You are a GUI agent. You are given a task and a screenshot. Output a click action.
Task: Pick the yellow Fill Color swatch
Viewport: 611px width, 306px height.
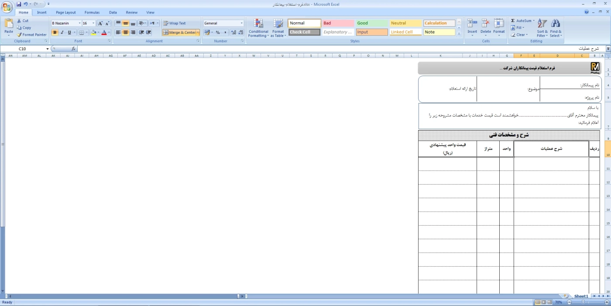(93, 32)
